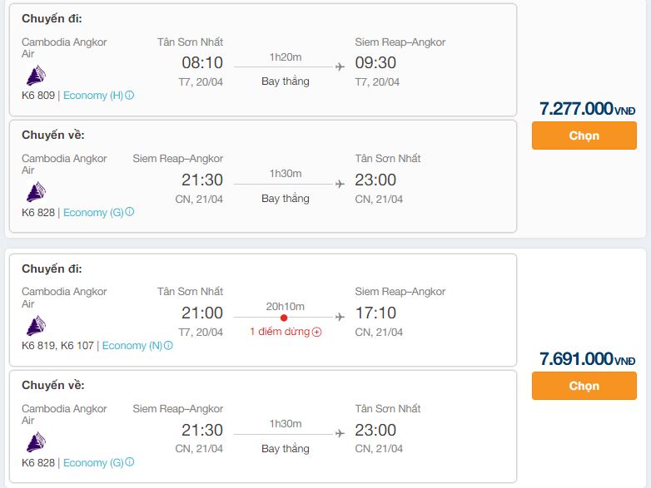The width and height of the screenshot is (651, 488).
Task: Select the 21:00 departure Chuyến đi card
Action: pyautogui.click(x=263, y=310)
